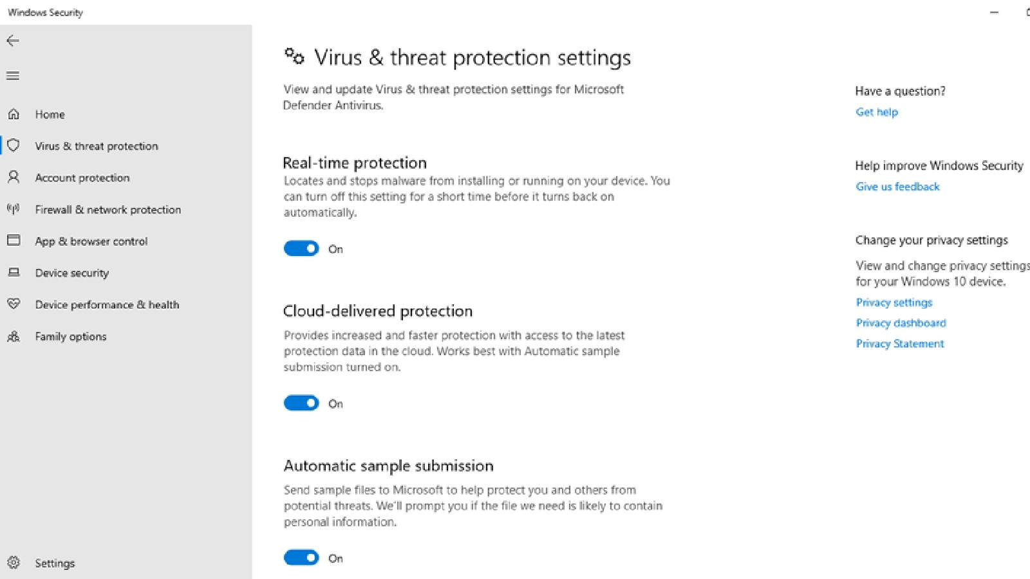Open the Get help link
This screenshot has width=1030, height=579.
876,112
